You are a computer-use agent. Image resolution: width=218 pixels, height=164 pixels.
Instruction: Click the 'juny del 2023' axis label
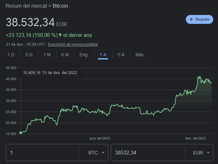tap(100, 138)
